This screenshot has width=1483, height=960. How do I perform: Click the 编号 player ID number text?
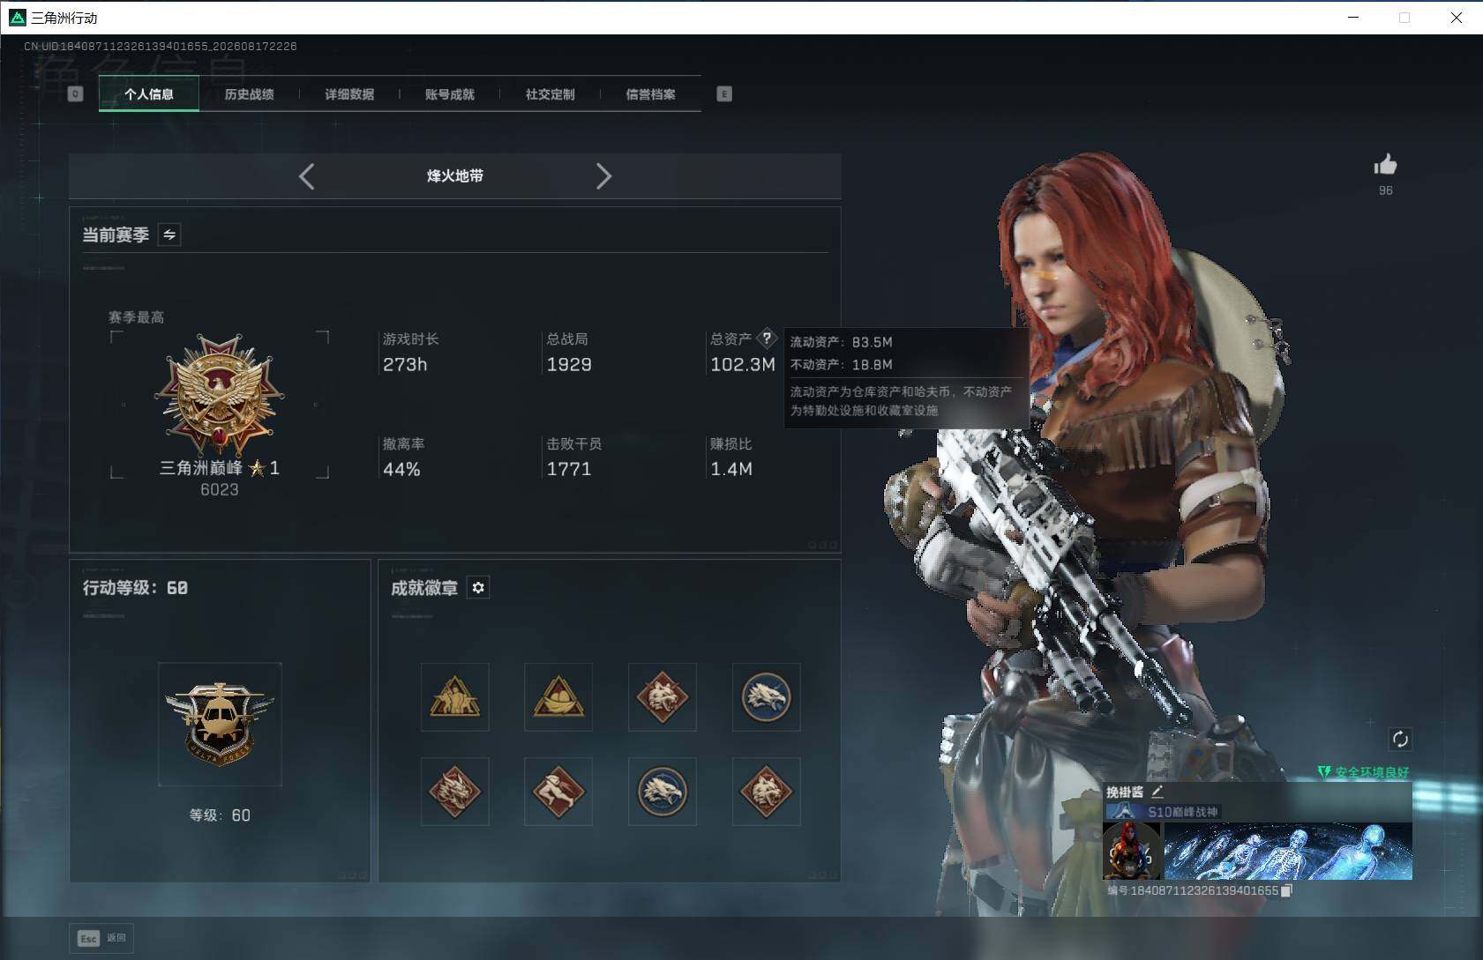tap(1194, 891)
